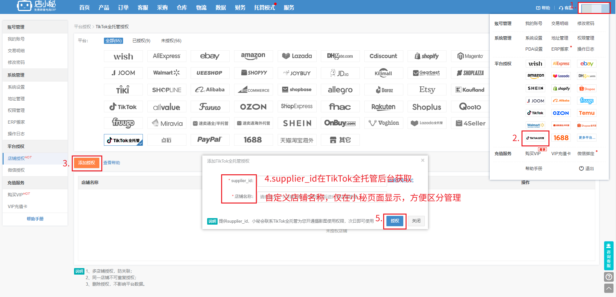The height and width of the screenshot is (297, 616).
Task: Pick the Rakuten platform tile
Action: coord(383,106)
